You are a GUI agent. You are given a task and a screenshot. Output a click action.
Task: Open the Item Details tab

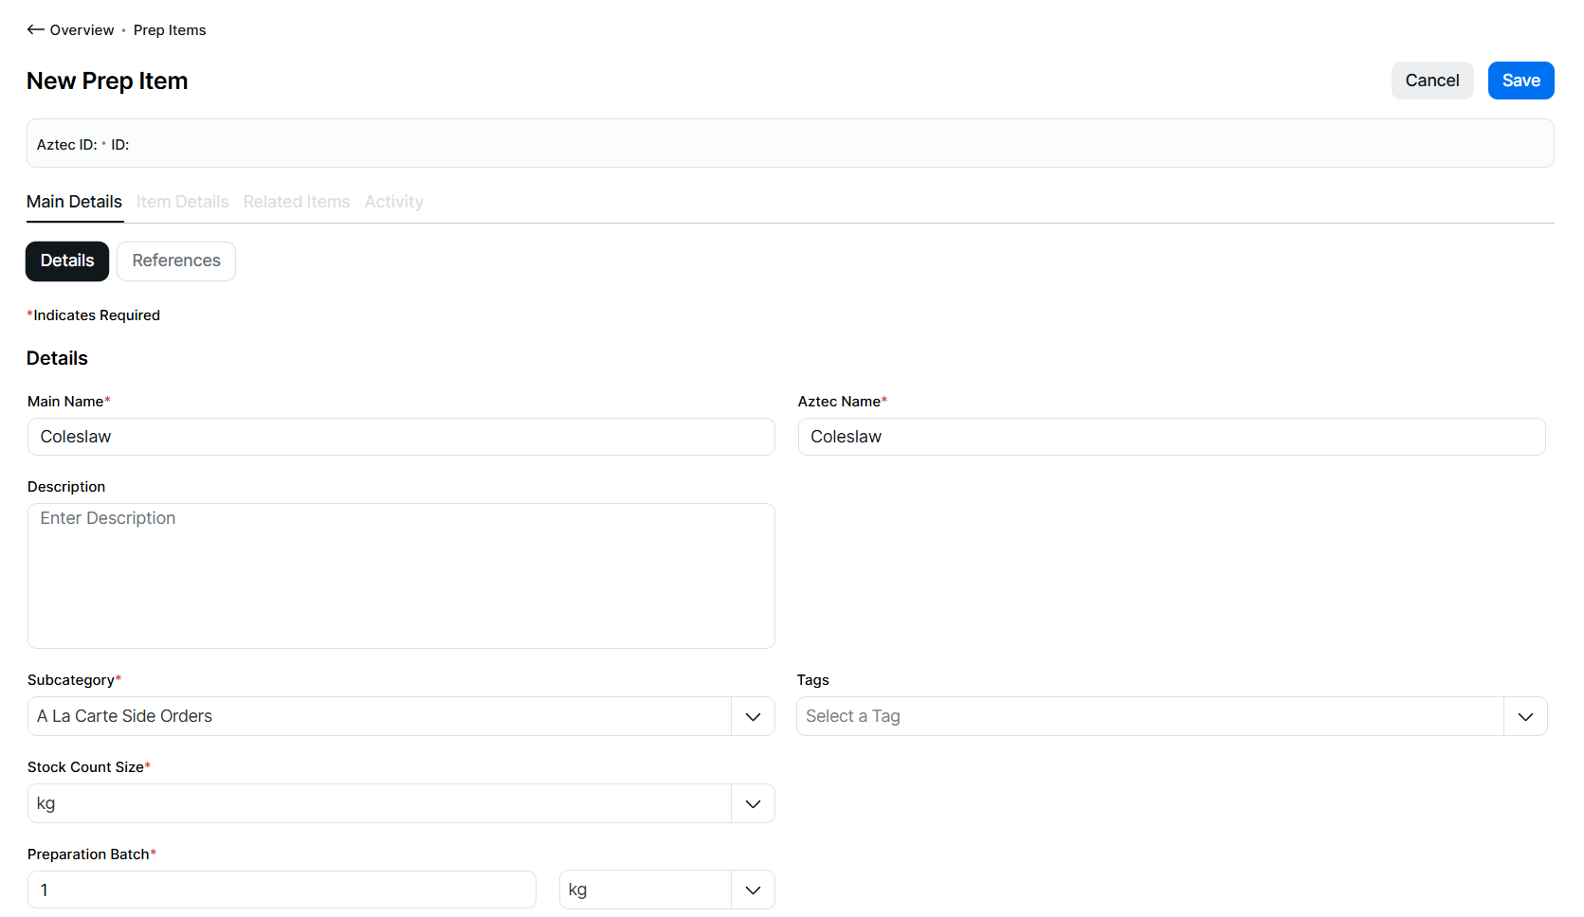(182, 202)
